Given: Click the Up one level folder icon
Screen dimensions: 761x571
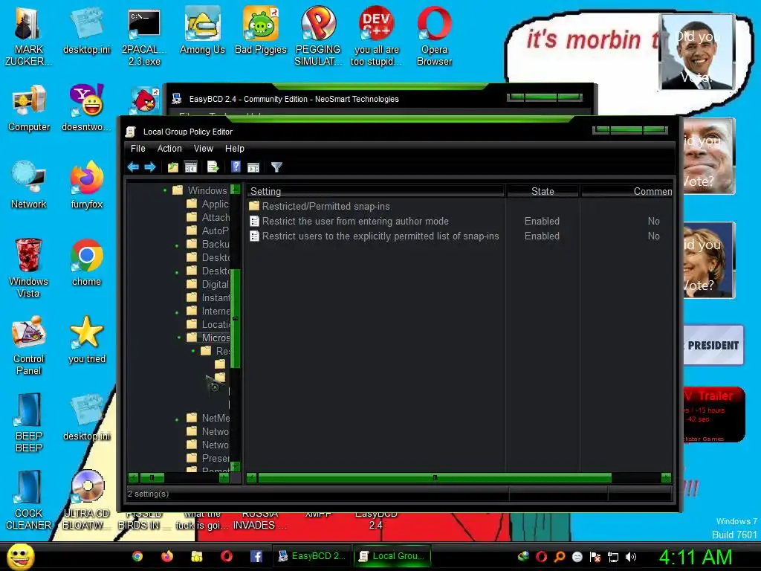Looking at the screenshot, I should pos(172,167).
